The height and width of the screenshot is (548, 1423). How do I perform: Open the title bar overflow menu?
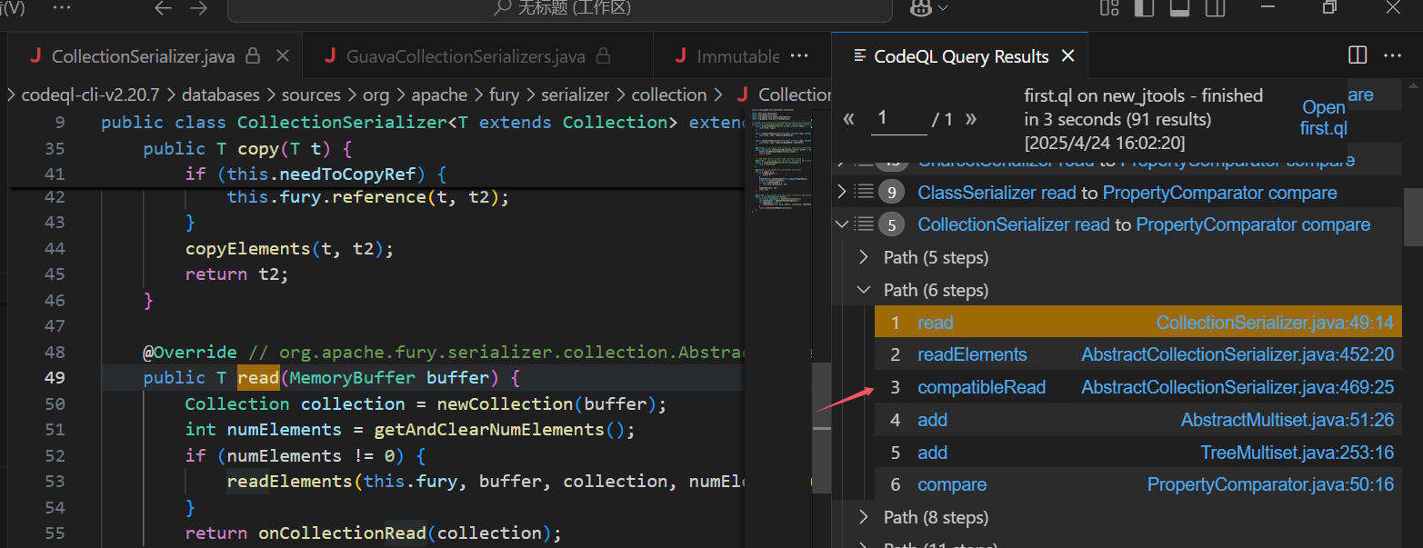click(x=62, y=7)
